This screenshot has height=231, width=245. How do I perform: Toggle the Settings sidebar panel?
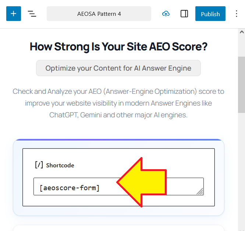pos(184,14)
